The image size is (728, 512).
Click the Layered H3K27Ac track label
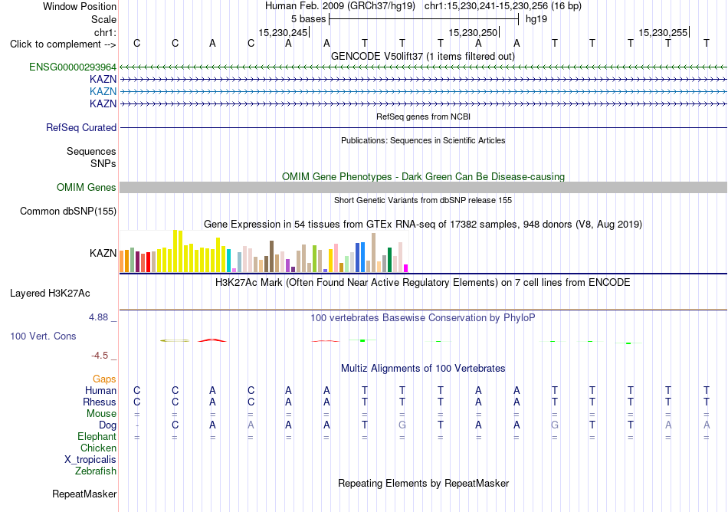point(50,294)
